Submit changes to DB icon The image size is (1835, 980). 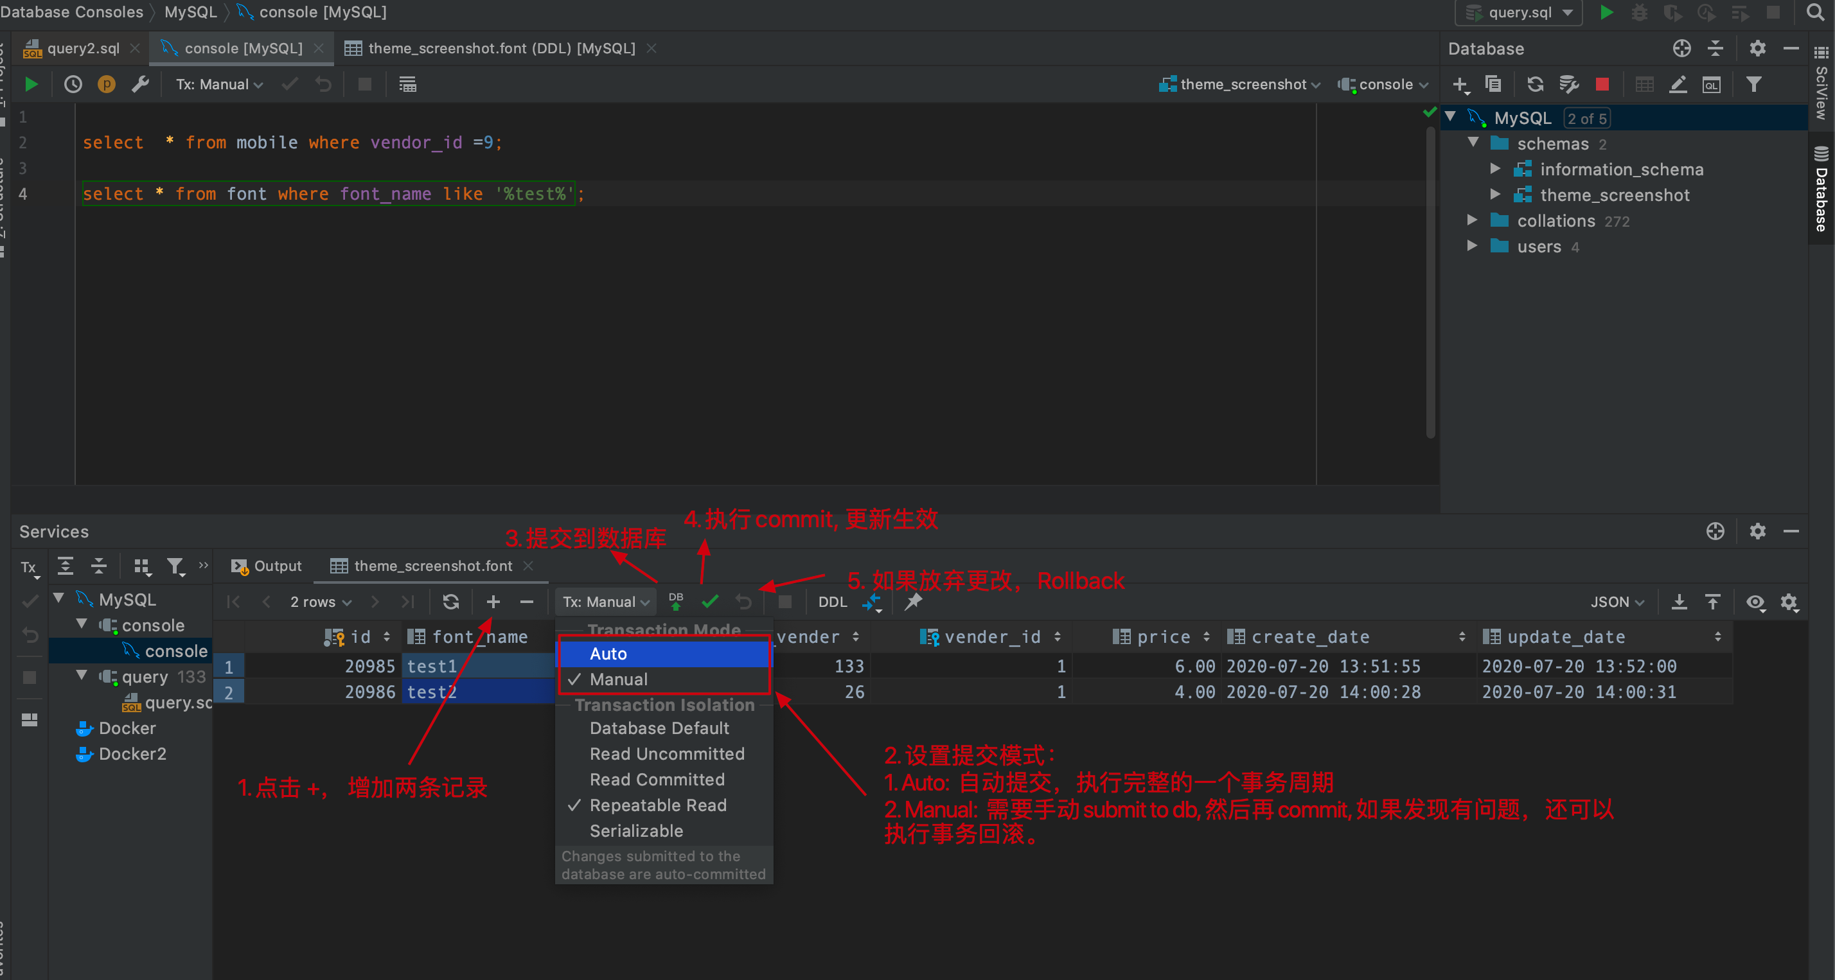click(675, 602)
